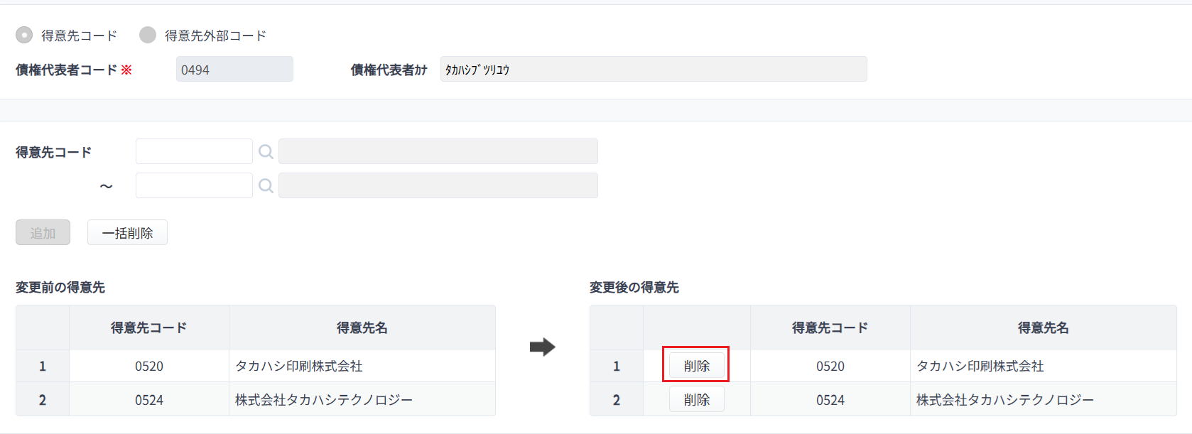Select the 得意先外部コード radio button

tap(148, 35)
